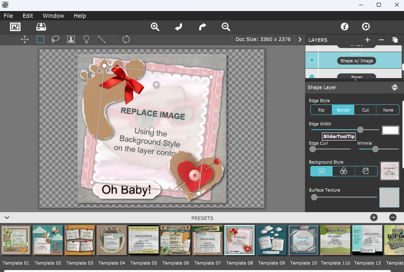Open image with the photo icon
The image size is (404, 272).
15,27
